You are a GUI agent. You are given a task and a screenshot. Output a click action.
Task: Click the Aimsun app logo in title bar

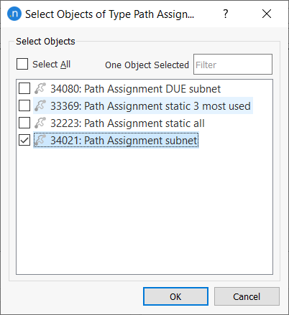[14, 14]
